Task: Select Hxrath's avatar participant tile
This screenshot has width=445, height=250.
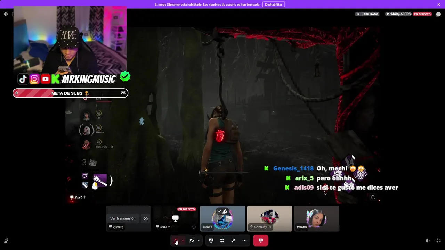Action: (x=317, y=218)
